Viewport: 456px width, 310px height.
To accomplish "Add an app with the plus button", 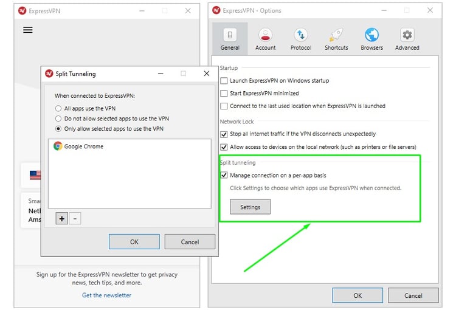I will pos(61,219).
